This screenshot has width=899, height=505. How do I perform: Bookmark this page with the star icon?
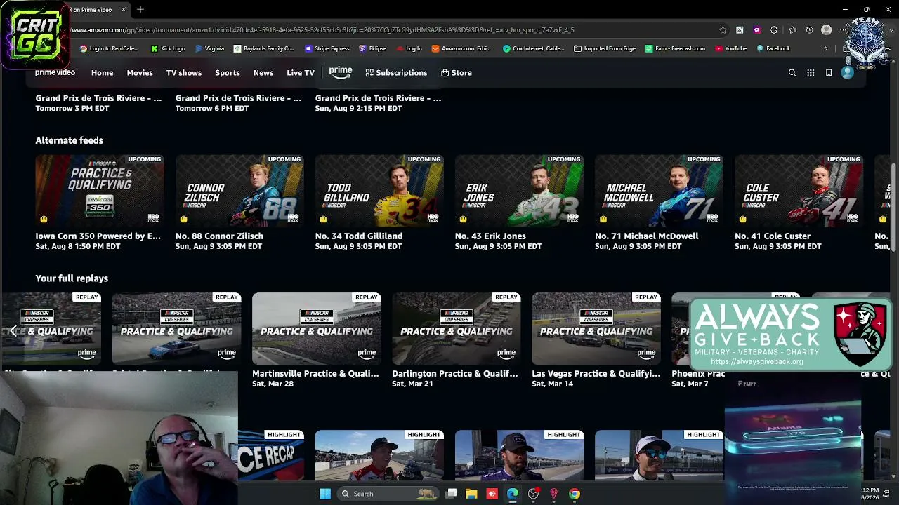[x=723, y=30]
